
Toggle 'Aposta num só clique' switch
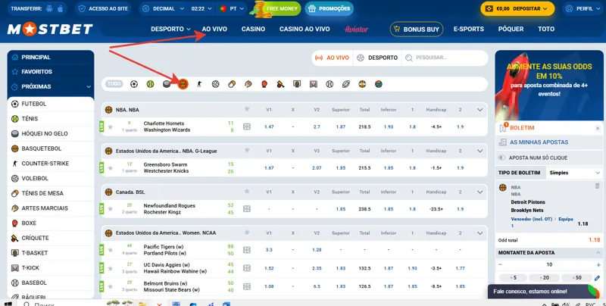tap(503, 158)
